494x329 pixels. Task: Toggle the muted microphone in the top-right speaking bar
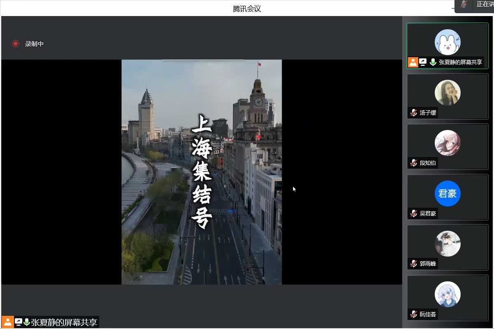coord(464,4)
